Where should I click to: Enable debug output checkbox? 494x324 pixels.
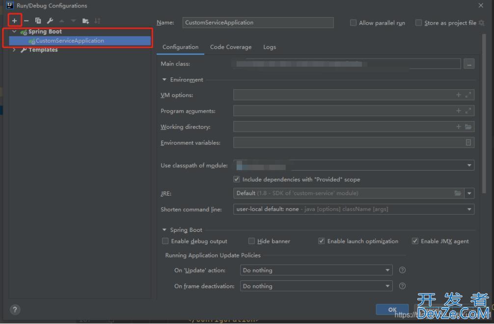click(165, 241)
